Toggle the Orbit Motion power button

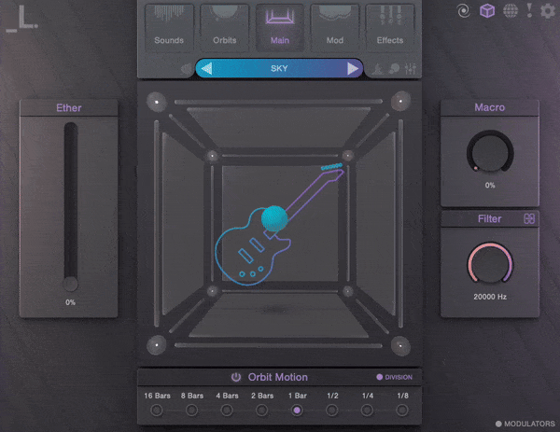click(x=236, y=377)
